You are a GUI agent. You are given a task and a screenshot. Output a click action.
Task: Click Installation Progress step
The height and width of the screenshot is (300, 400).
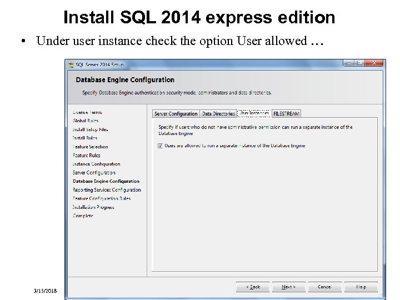(x=93, y=207)
